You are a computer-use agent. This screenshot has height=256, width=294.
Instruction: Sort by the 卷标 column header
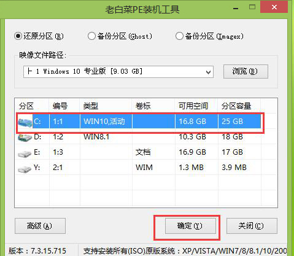point(143,106)
